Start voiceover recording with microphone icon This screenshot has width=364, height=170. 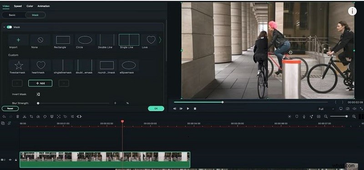(x=304, y=117)
